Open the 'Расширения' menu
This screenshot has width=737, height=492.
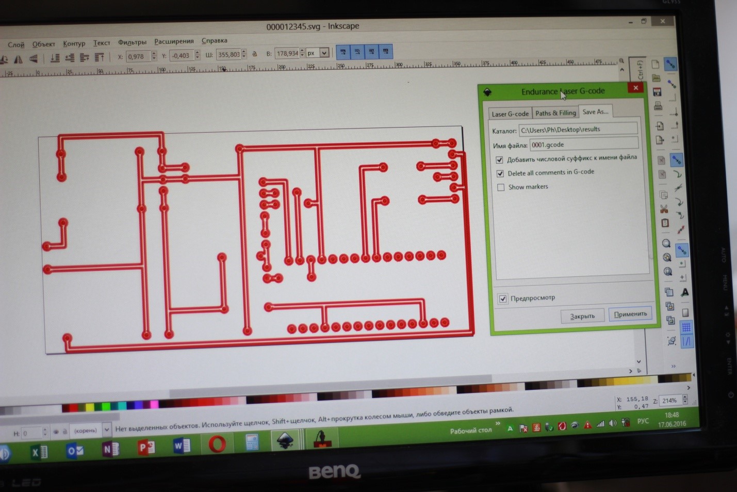(x=174, y=41)
